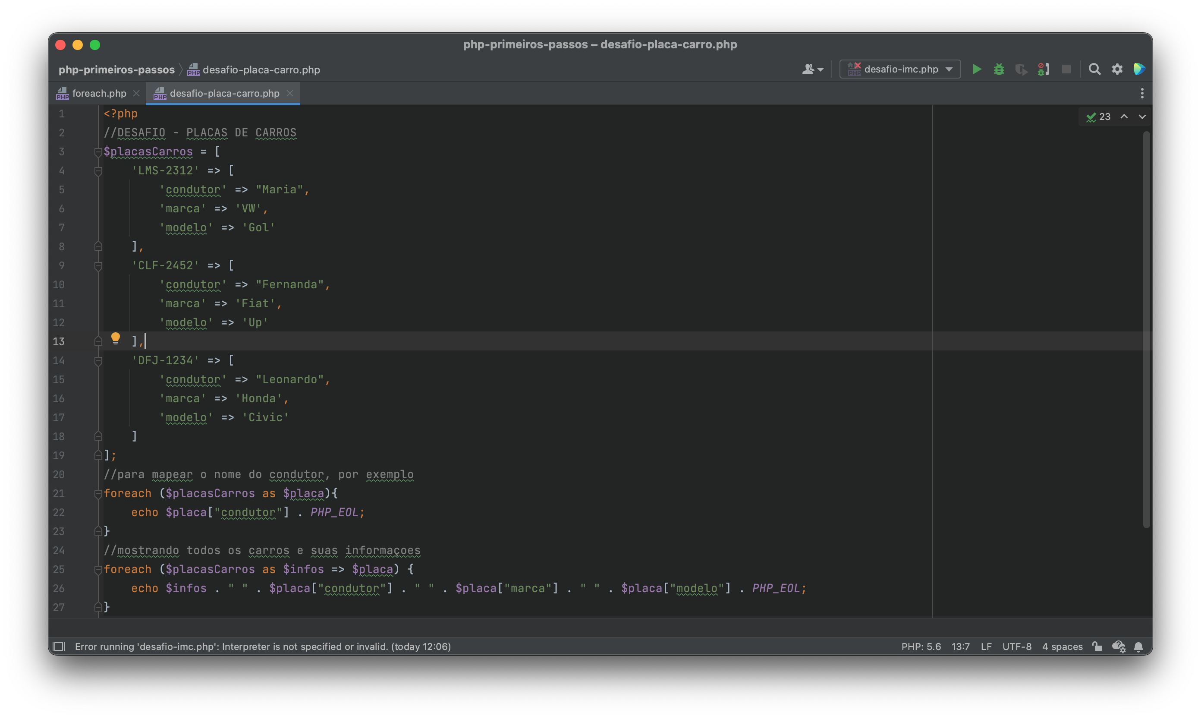The height and width of the screenshot is (719, 1201).
Task: Open IDE settings gear icon
Action: (1117, 69)
